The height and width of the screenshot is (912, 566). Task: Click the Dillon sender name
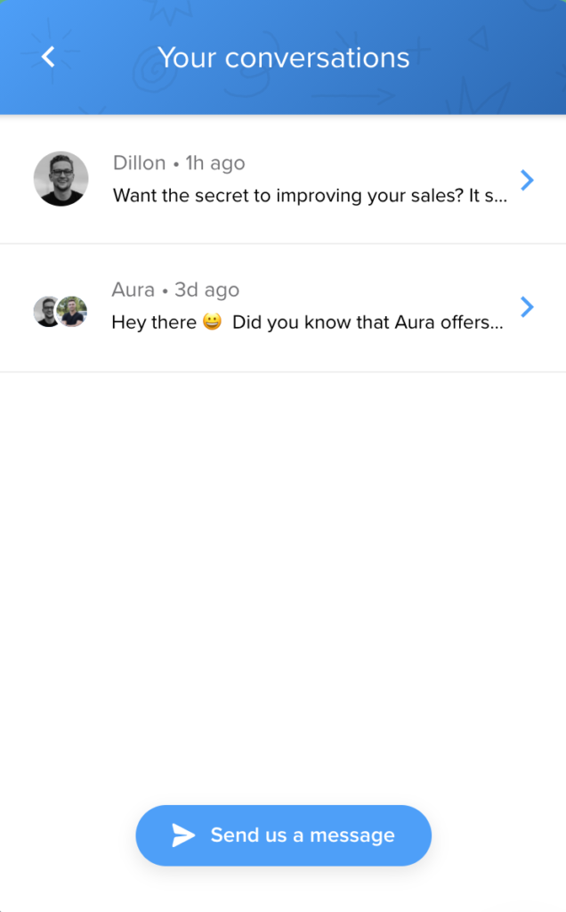(x=139, y=163)
